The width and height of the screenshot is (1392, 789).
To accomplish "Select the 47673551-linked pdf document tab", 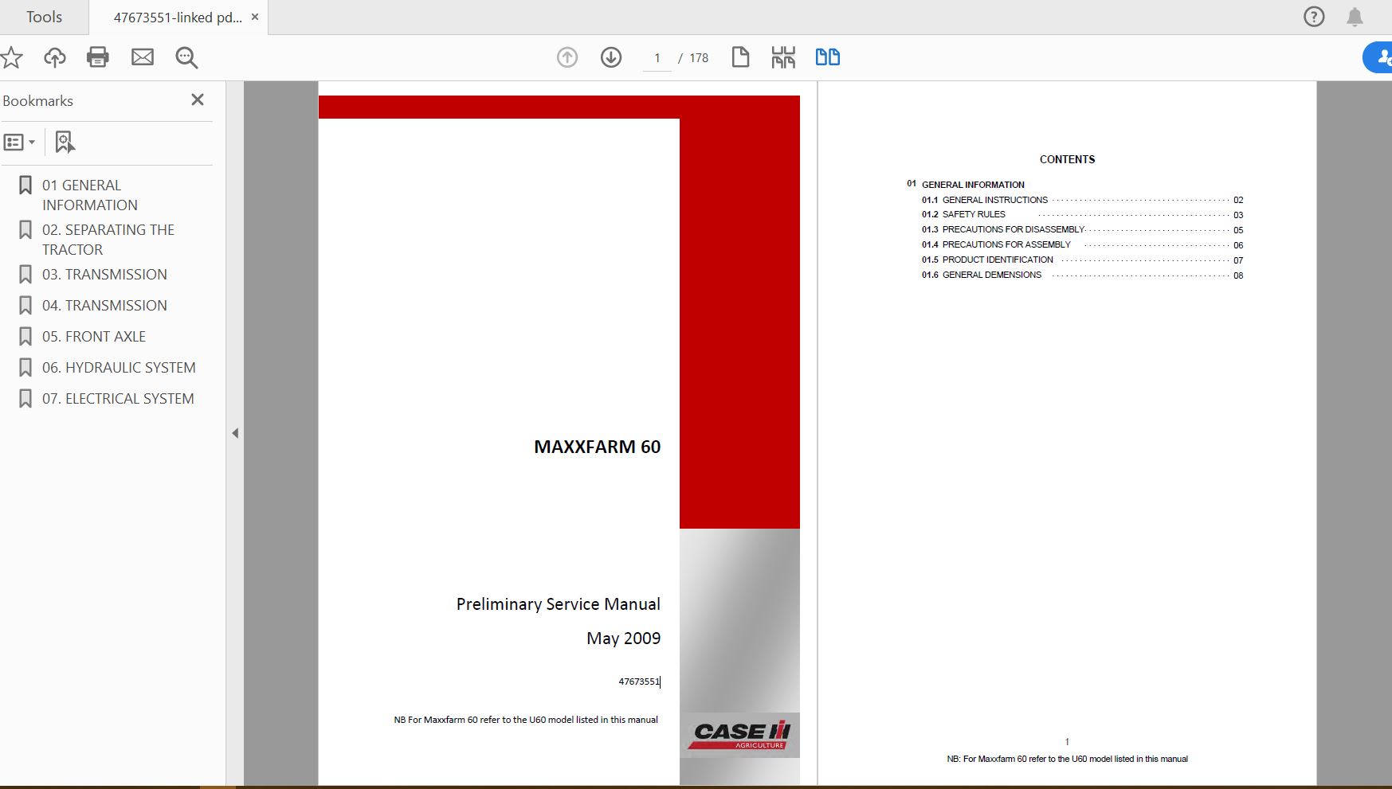I will click(x=177, y=16).
